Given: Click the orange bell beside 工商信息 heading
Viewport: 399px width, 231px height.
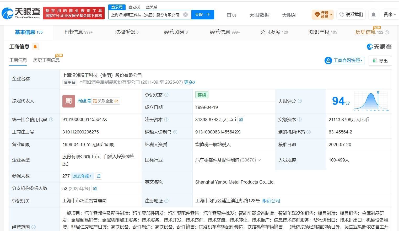Looking at the screenshot, I should pyautogui.click(x=35, y=47).
